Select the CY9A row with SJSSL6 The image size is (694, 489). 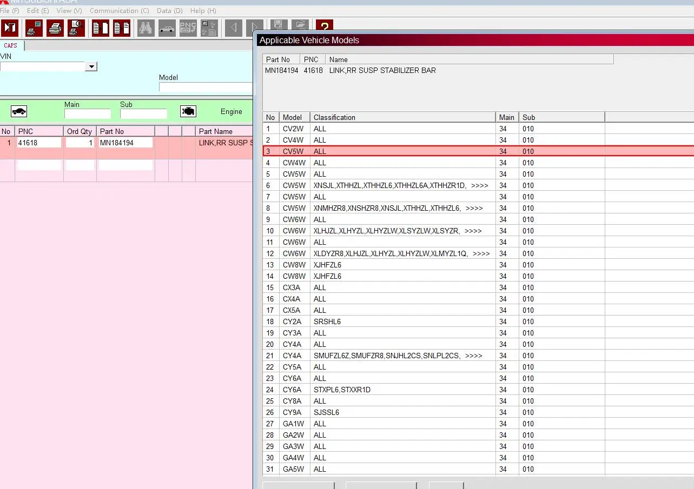point(478,412)
